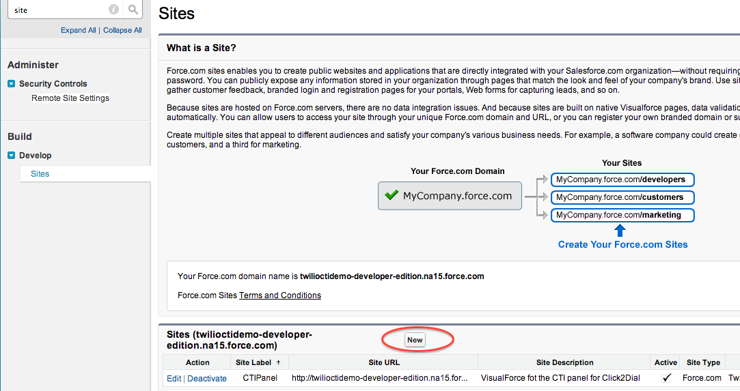Image resolution: width=740 pixels, height=391 pixels.
Task: Click the blue up arrow icon
Action: click(620, 229)
